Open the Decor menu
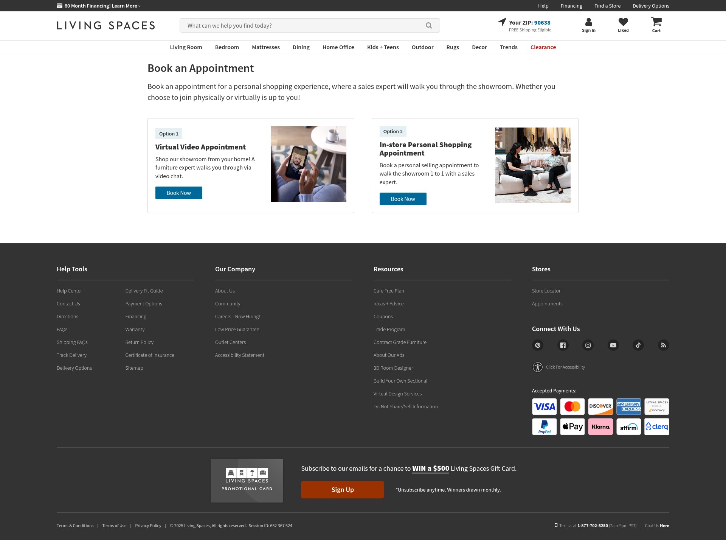The height and width of the screenshot is (540, 726). (x=479, y=47)
